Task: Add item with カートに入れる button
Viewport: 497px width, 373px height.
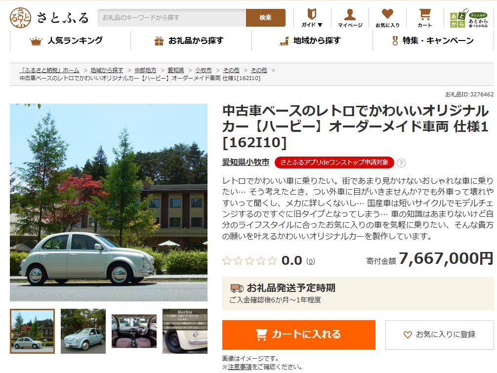Action: pyautogui.click(x=298, y=334)
